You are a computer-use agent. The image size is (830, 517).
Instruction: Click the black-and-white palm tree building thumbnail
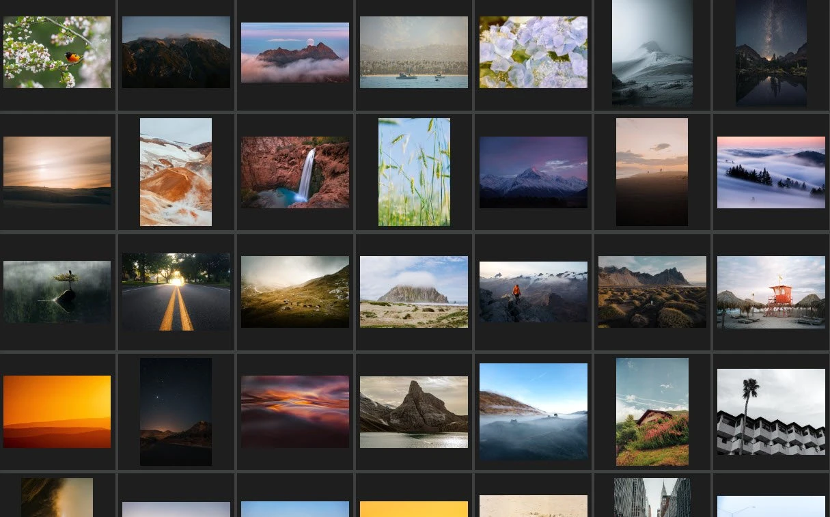(x=771, y=412)
